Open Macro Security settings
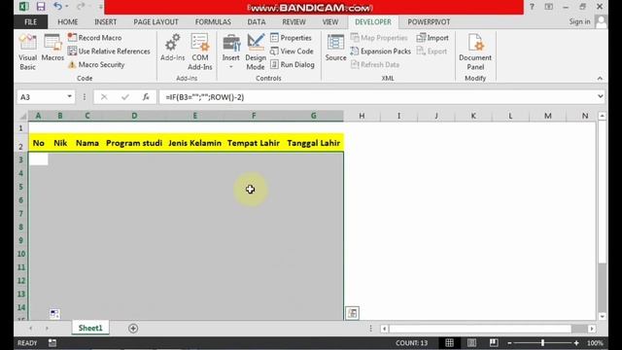The height and width of the screenshot is (350, 622). pos(96,65)
